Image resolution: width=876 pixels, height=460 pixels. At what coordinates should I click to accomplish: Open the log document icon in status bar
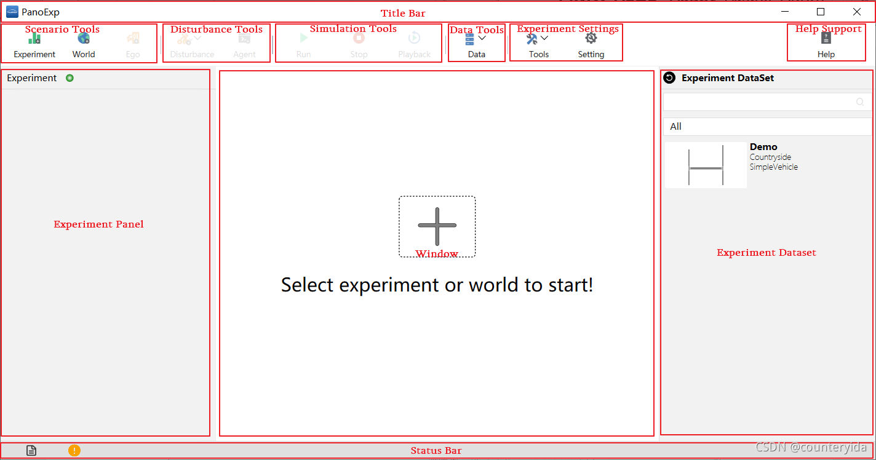[31, 451]
